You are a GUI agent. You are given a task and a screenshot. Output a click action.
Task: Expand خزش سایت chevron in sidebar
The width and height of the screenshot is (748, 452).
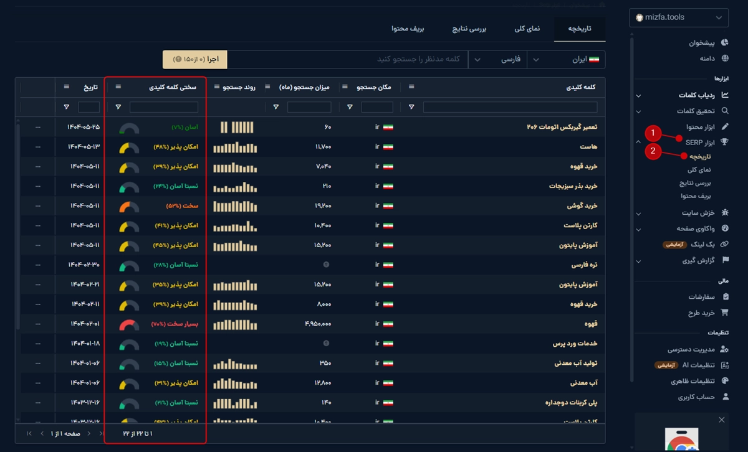pyautogui.click(x=638, y=214)
